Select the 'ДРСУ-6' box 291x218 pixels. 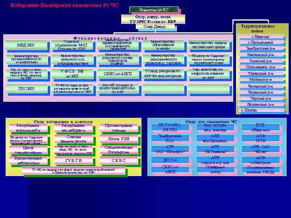(170, 160)
